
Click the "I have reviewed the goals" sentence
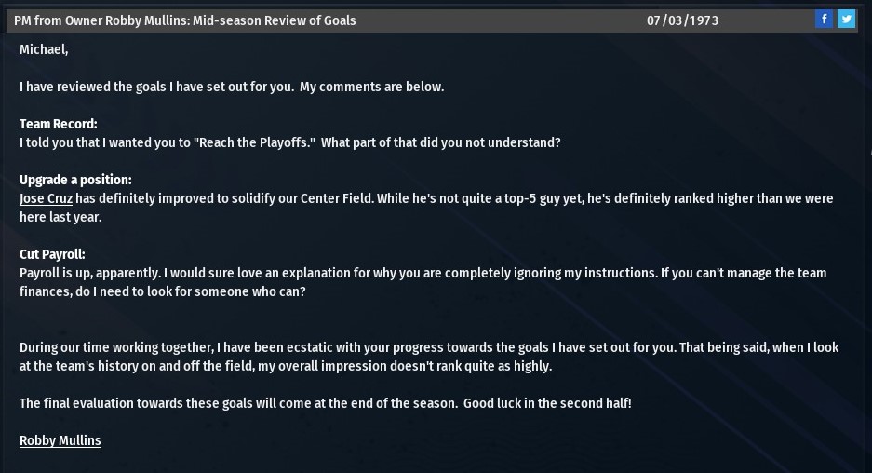pos(232,87)
